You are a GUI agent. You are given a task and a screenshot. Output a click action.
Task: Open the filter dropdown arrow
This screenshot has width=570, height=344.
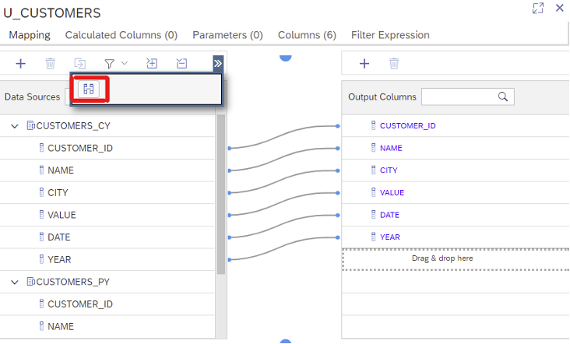coord(125,63)
